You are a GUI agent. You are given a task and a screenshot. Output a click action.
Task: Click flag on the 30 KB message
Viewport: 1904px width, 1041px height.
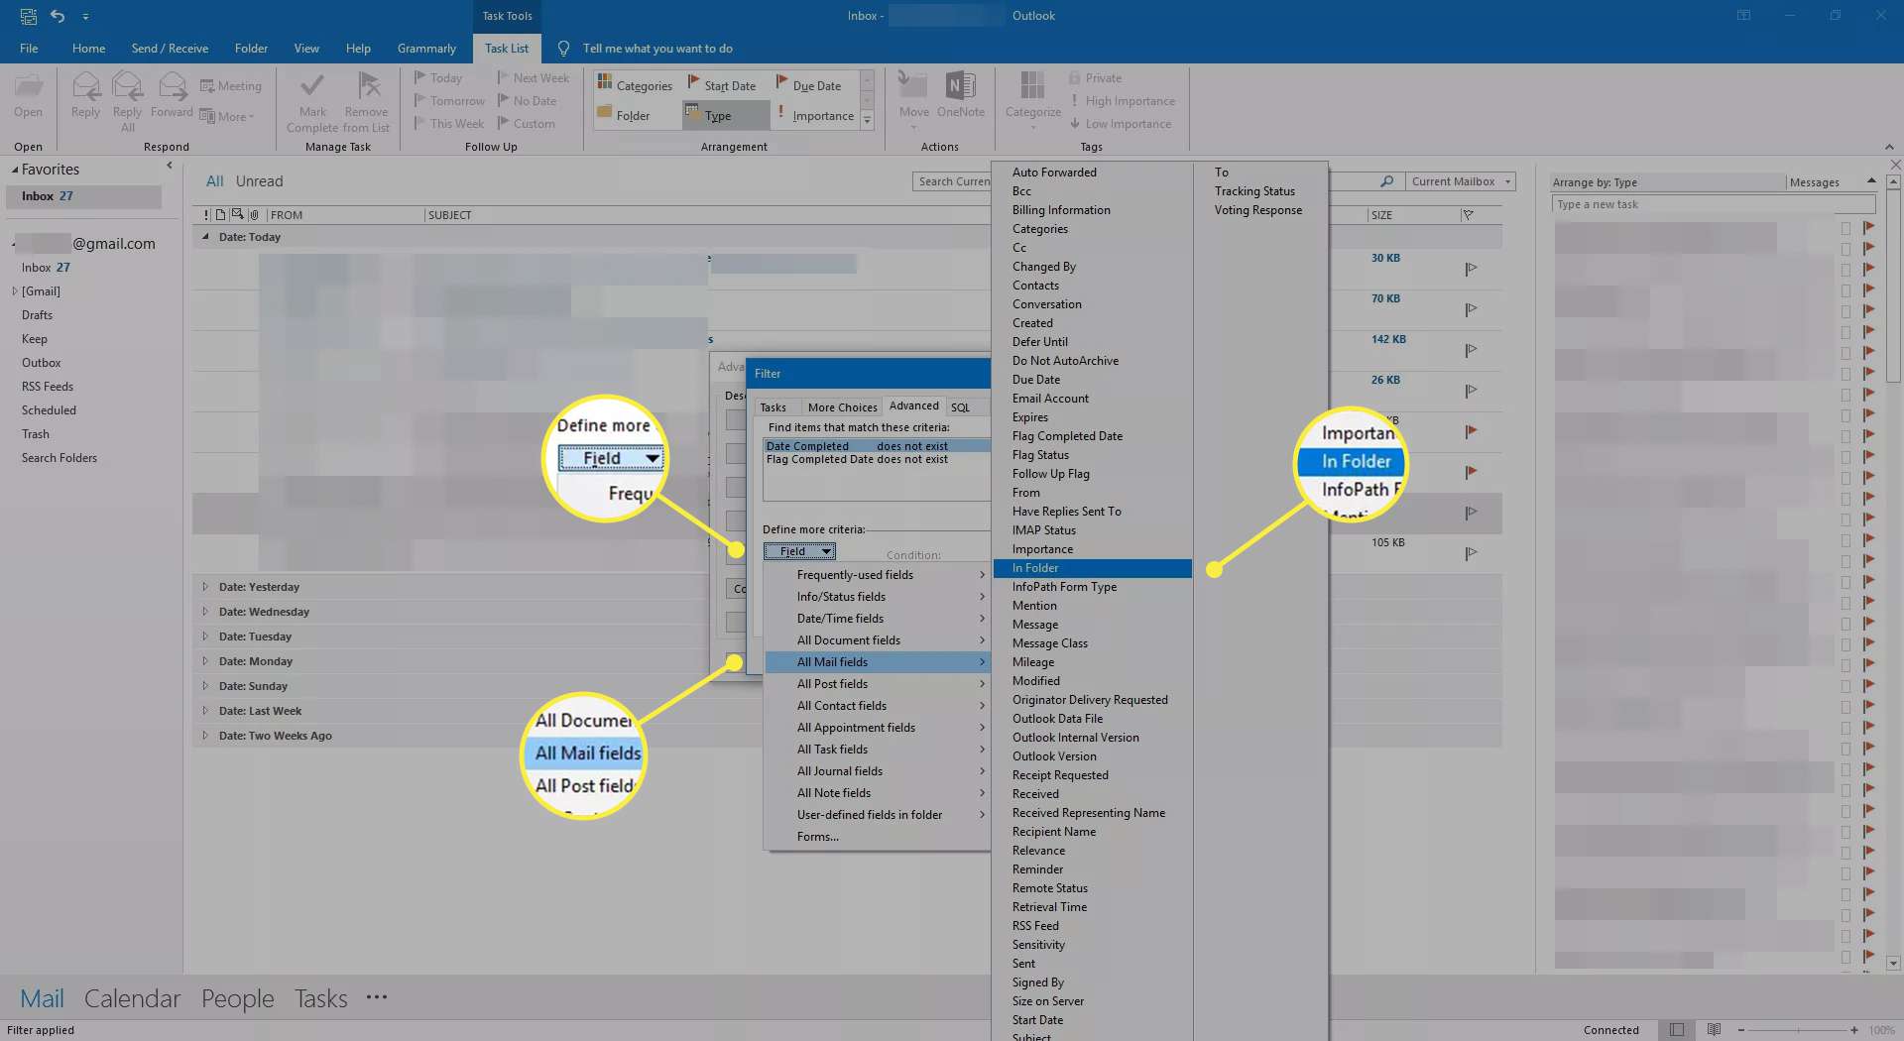click(1471, 269)
